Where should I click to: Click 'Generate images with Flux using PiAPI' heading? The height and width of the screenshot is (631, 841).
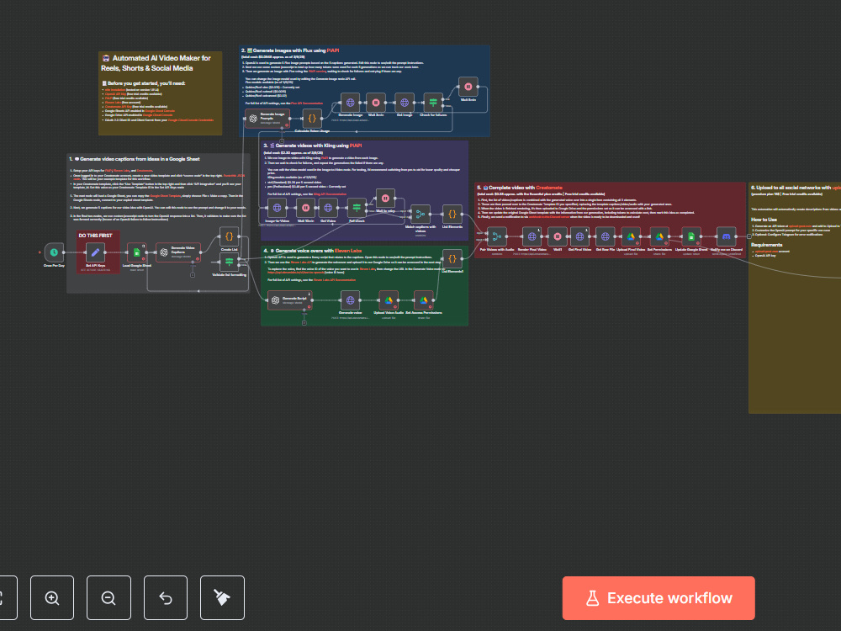coord(290,50)
